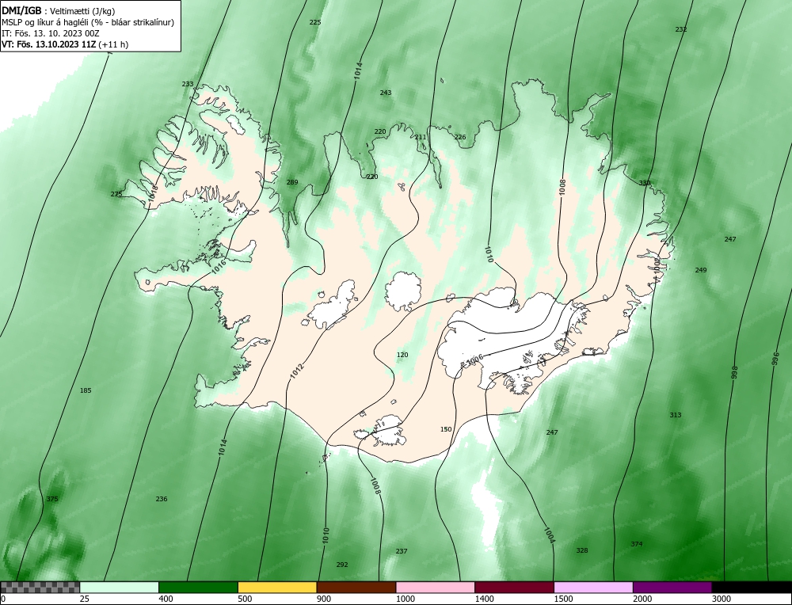792x605 pixels.
Task: Click the map value '225'
Action: click(314, 22)
